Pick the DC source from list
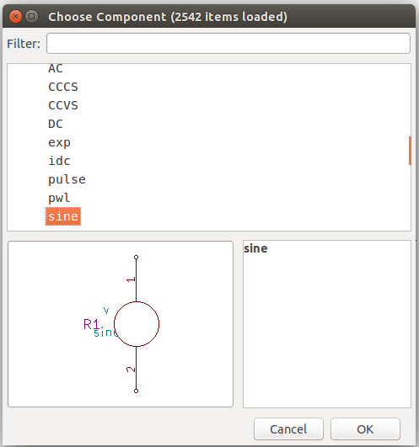419x447 pixels. (56, 124)
